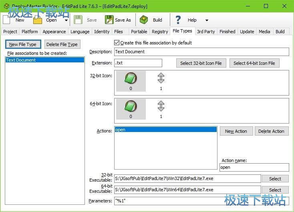This screenshot has width=294, height=212.
Task: Select Text Document in file associations list
Action: tap(45, 60)
